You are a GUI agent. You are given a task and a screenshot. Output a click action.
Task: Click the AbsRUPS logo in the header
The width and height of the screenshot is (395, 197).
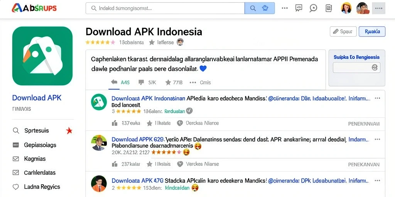tap(34, 8)
